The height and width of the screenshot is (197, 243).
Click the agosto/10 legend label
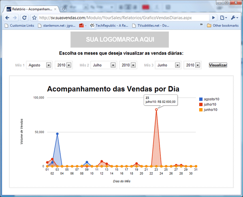[211, 99]
